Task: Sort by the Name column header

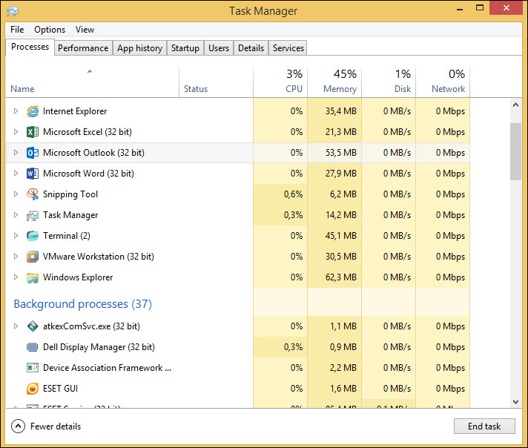Action: 92,82
